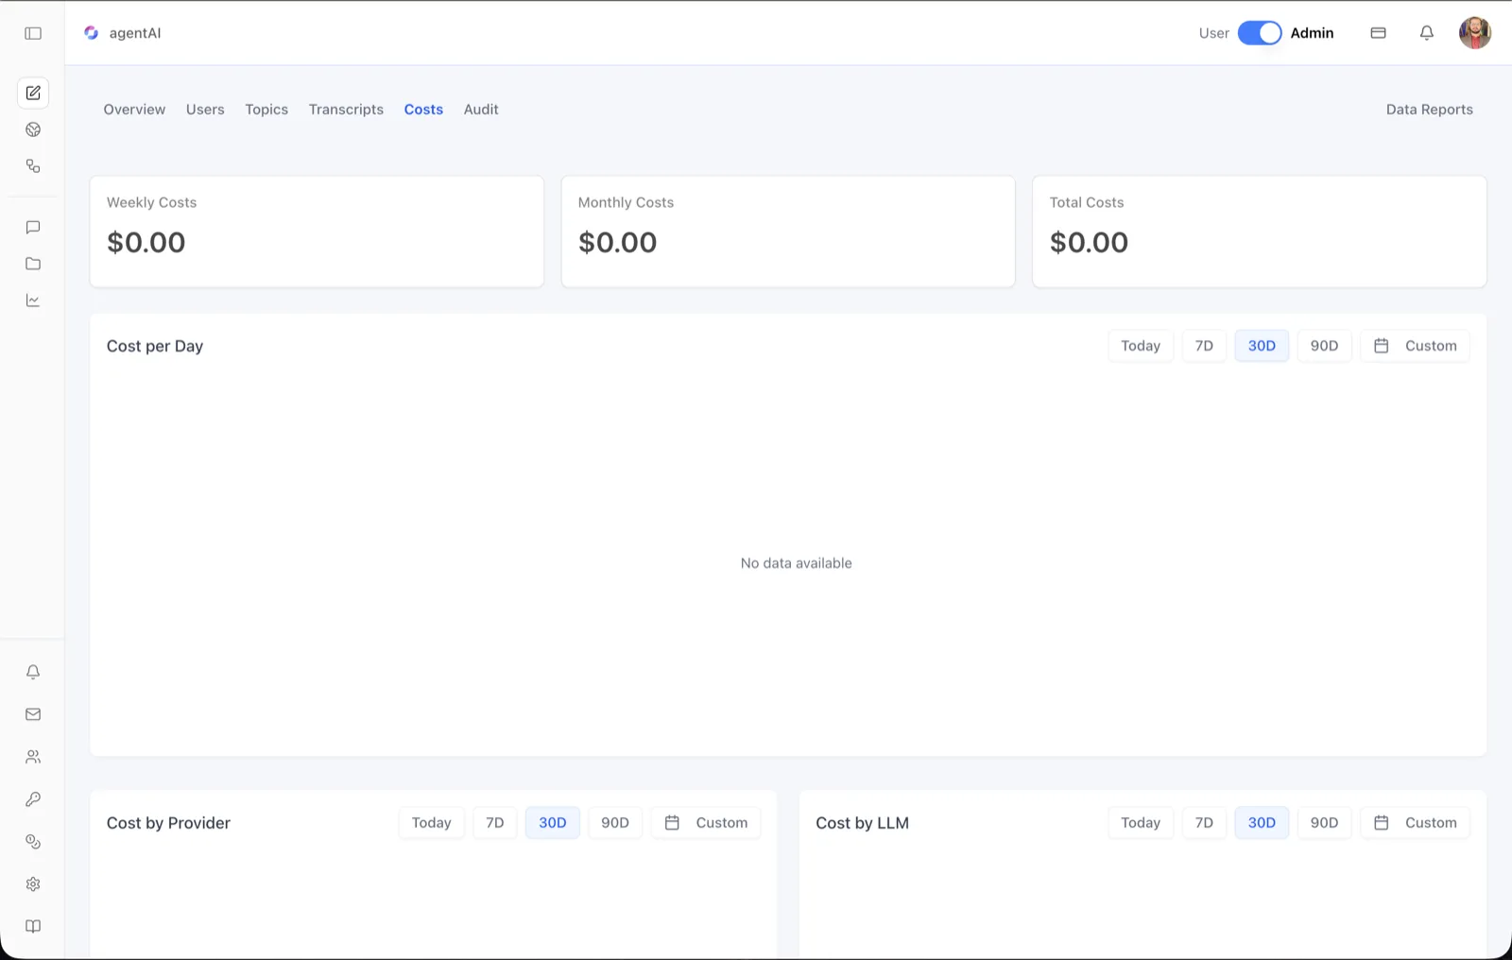Open the folder sidebar icon
This screenshot has width=1512, height=960.
click(x=33, y=264)
